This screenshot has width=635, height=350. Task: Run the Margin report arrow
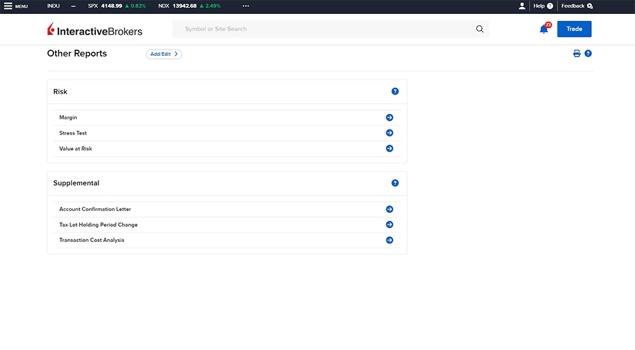point(389,118)
